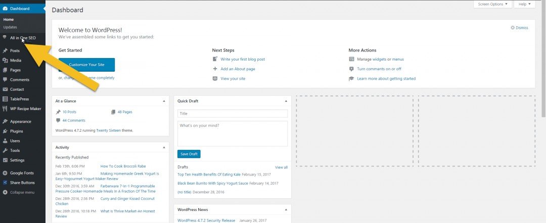Click the Share Buttons icon in sidebar
The width and height of the screenshot is (546, 223).
(5, 183)
